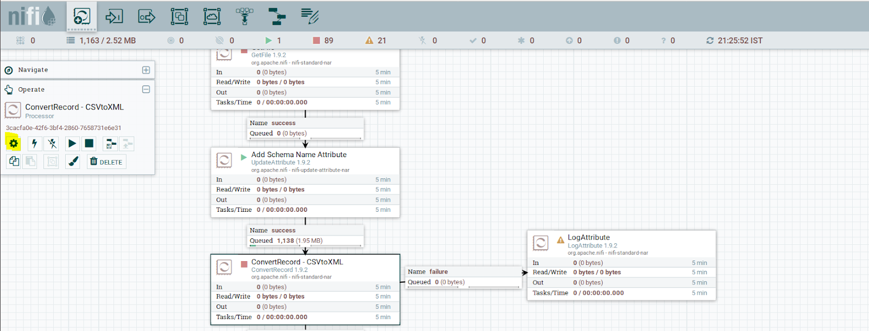Select the Process Group toolbar icon
869x331 pixels.
click(179, 16)
